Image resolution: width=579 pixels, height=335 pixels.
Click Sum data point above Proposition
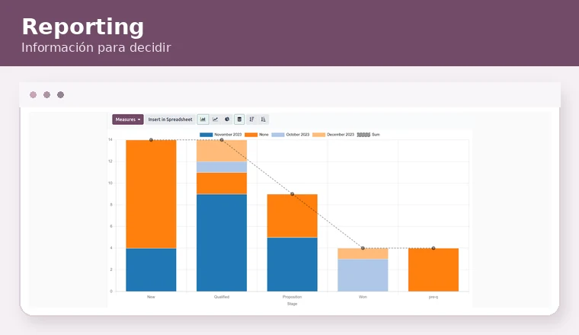(292, 194)
